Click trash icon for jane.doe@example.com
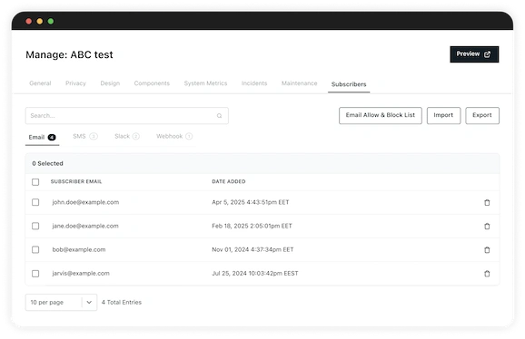 (487, 226)
